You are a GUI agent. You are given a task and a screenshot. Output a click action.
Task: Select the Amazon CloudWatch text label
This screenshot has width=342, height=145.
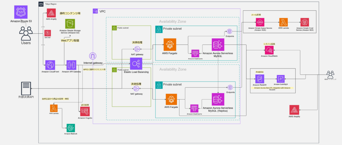point(270,56)
